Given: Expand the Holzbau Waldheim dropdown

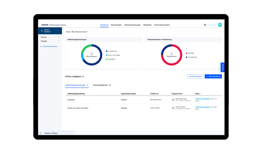Looking at the screenshot, I should (58, 31).
